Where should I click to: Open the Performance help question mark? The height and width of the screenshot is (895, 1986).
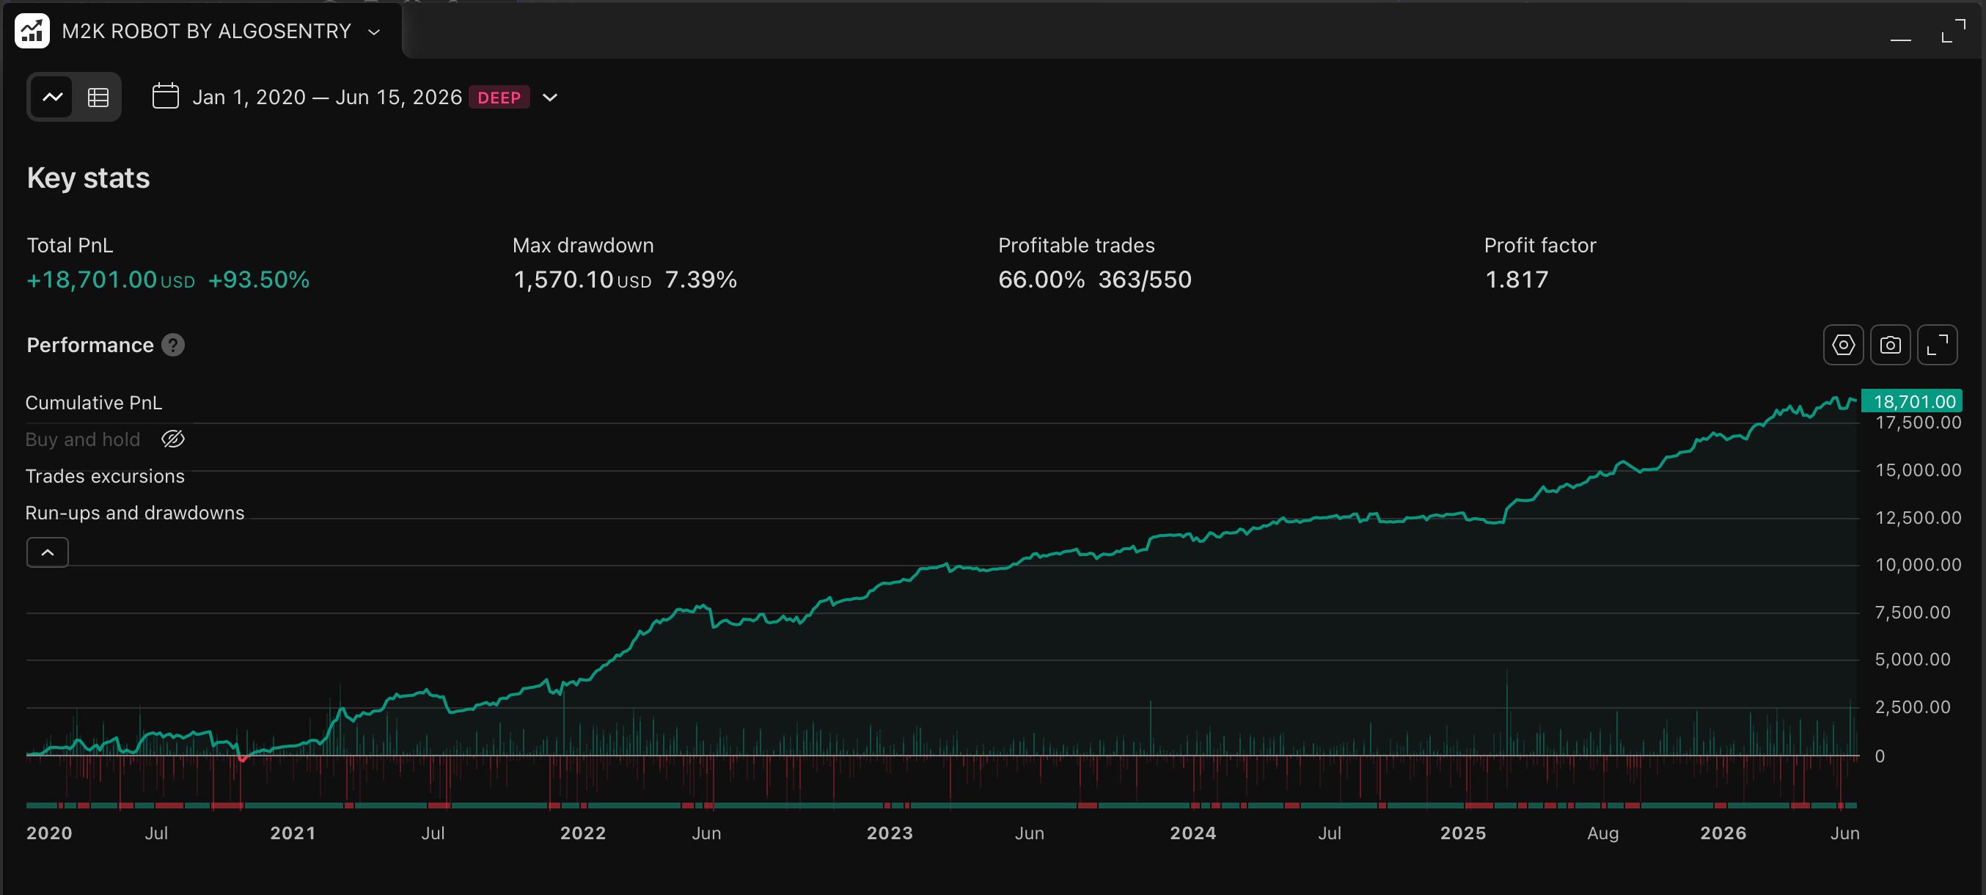[x=172, y=345]
